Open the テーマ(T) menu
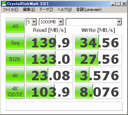Screen dimensions: 128x115 click(46, 9)
